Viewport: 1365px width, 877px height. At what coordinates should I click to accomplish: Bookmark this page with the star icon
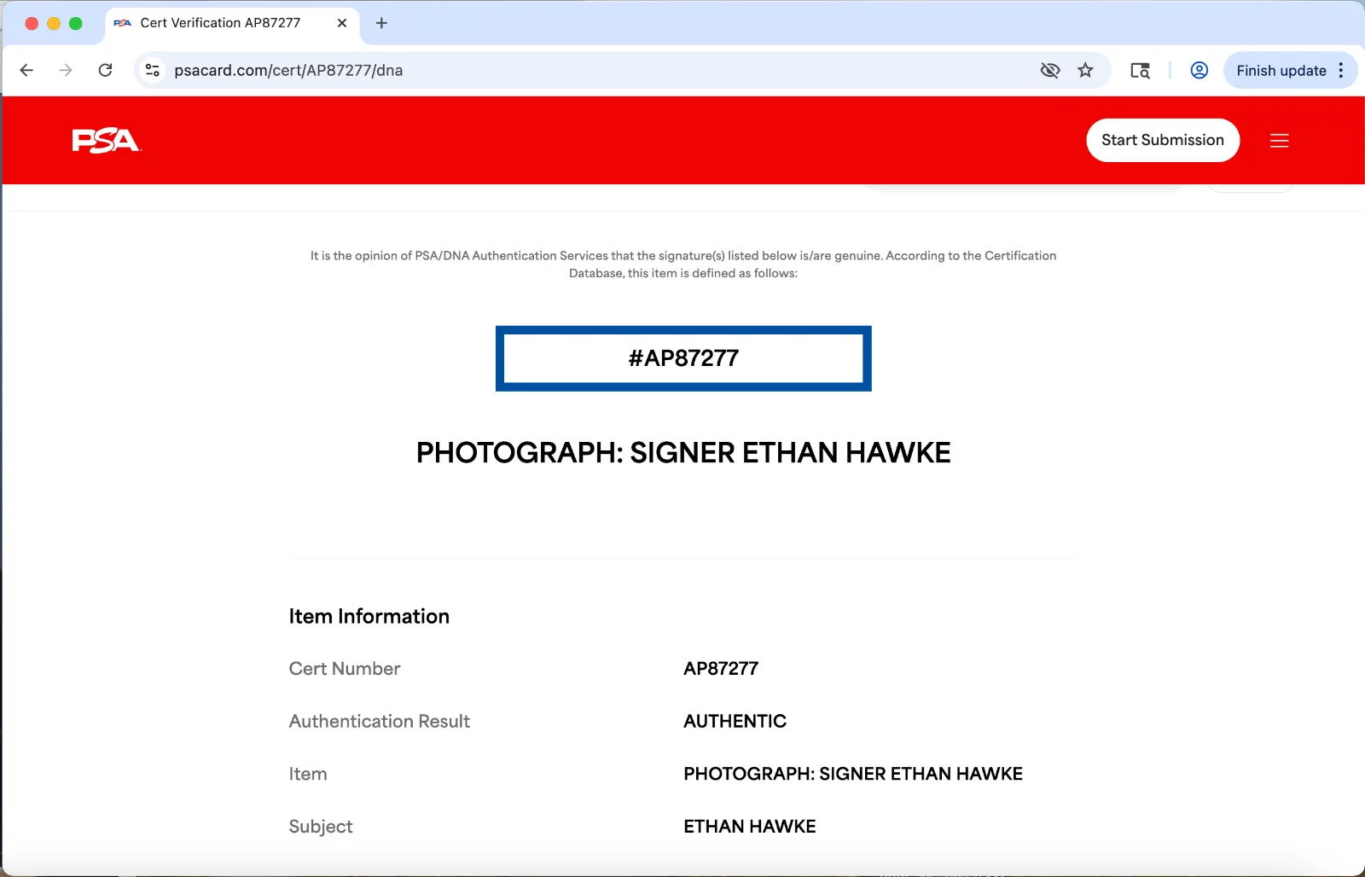(x=1085, y=70)
